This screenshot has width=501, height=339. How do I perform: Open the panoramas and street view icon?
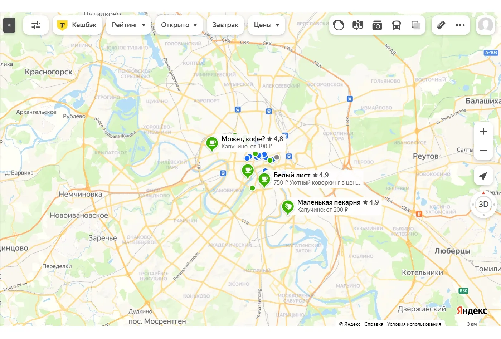pos(358,25)
